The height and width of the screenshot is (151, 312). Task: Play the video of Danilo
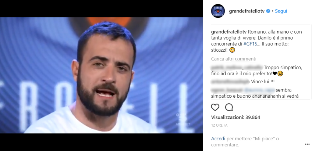(101, 75)
